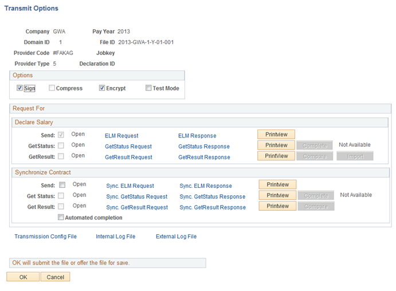This screenshot has height=291, width=396.
Task: Open the Sync. ELM Request link
Action: (130, 186)
